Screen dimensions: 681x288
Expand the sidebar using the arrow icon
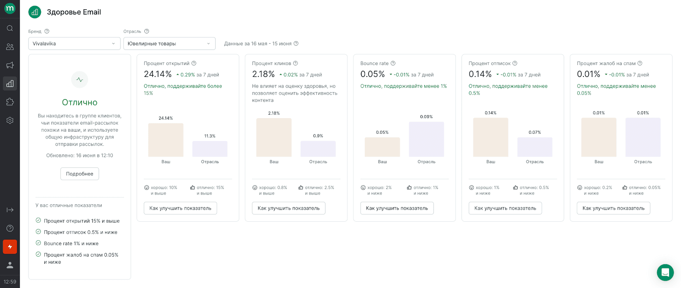(10, 210)
